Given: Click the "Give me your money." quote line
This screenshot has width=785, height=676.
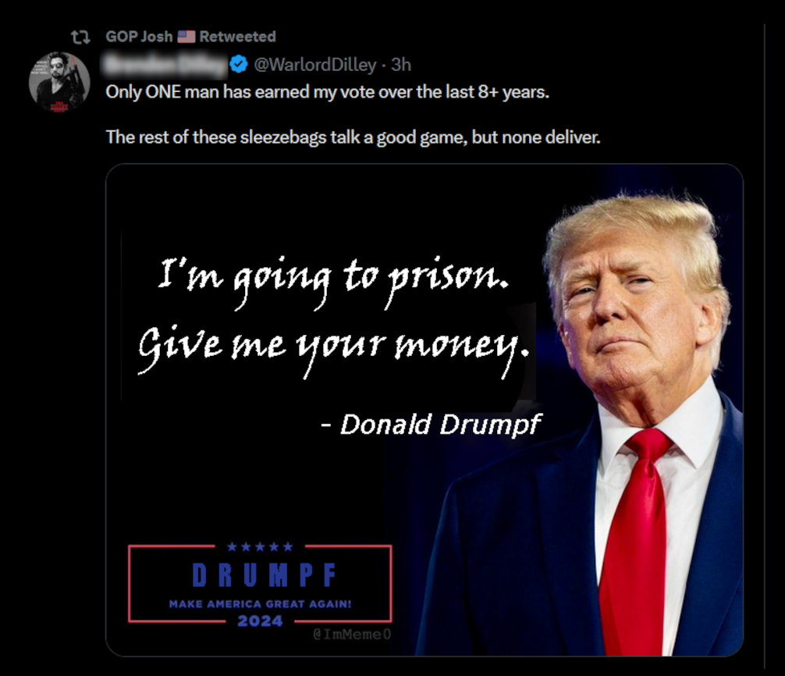Looking at the screenshot, I should (333, 349).
